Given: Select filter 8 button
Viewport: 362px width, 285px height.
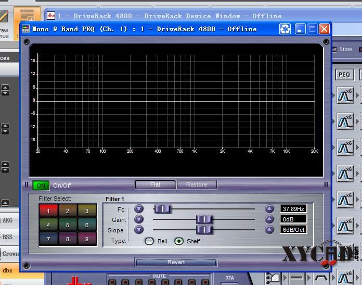Looking at the screenshot, I should 68,239.
